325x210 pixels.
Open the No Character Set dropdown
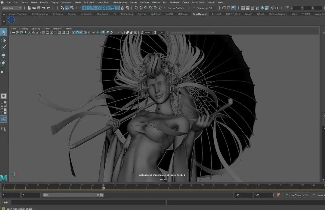click(299, 195)
